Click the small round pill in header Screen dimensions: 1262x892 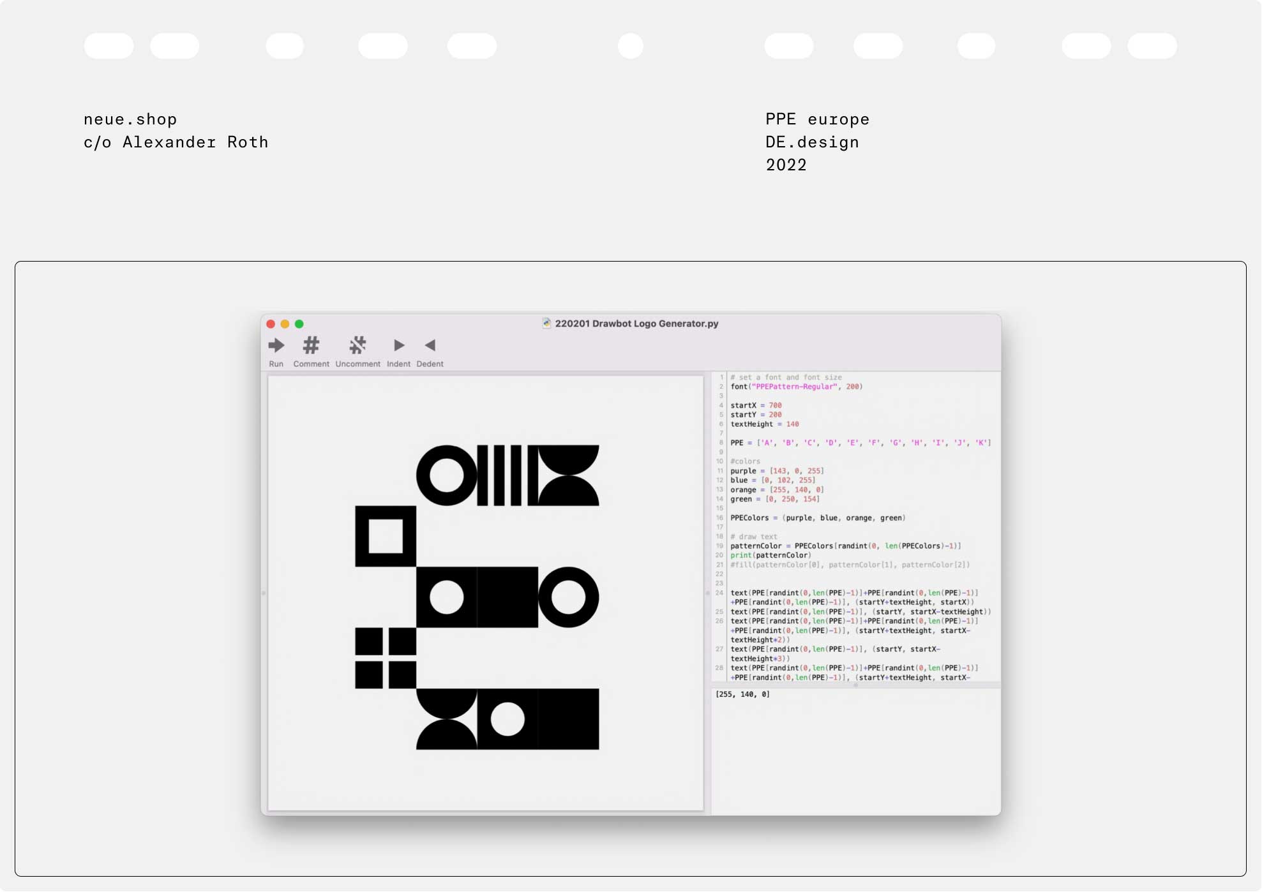tap(630, 46)
